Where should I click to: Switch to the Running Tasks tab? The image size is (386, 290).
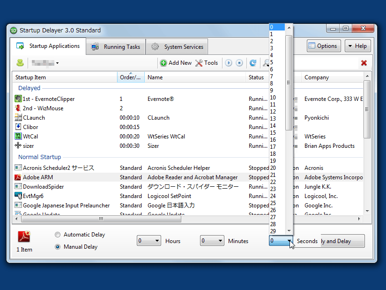[x=116, y=47]
